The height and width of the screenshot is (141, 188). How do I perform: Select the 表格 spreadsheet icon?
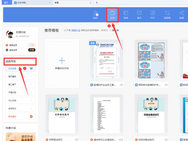[x=126, y=13]
